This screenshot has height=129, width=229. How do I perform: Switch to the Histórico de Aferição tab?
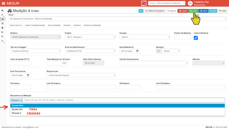point(92,25)
